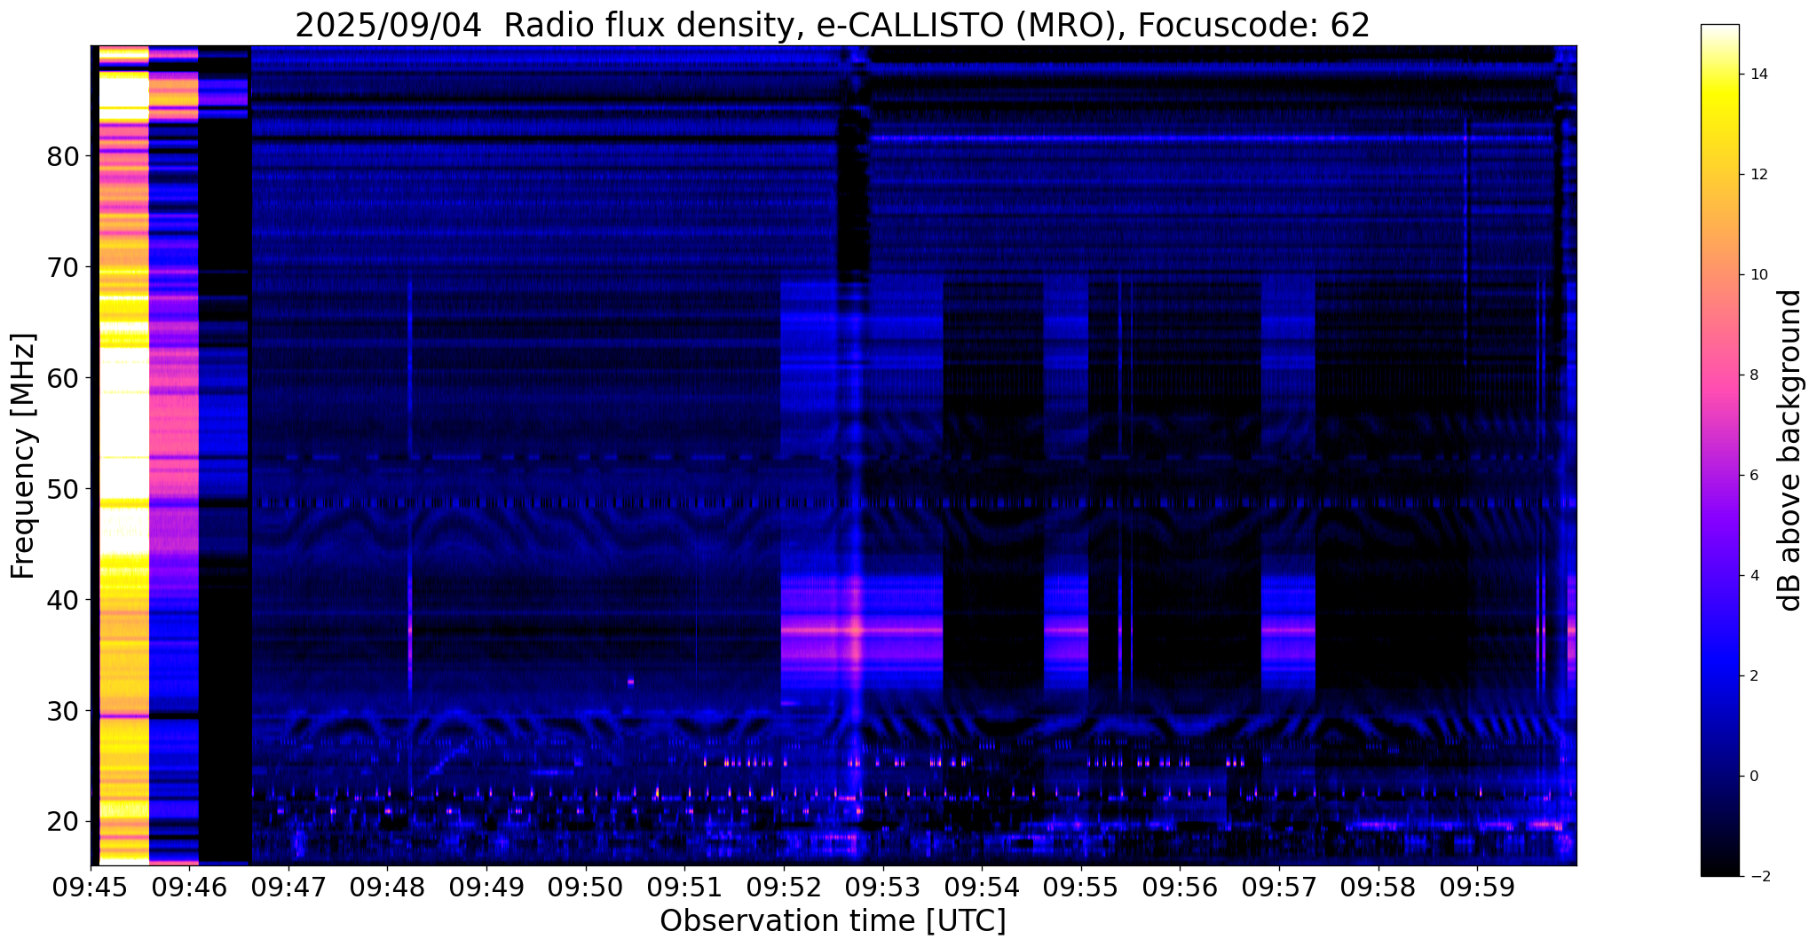Click the 09:52 time tick label
Image resolution: width=1817 pixels, height=947 pixels.
click(x=784, y=887)
